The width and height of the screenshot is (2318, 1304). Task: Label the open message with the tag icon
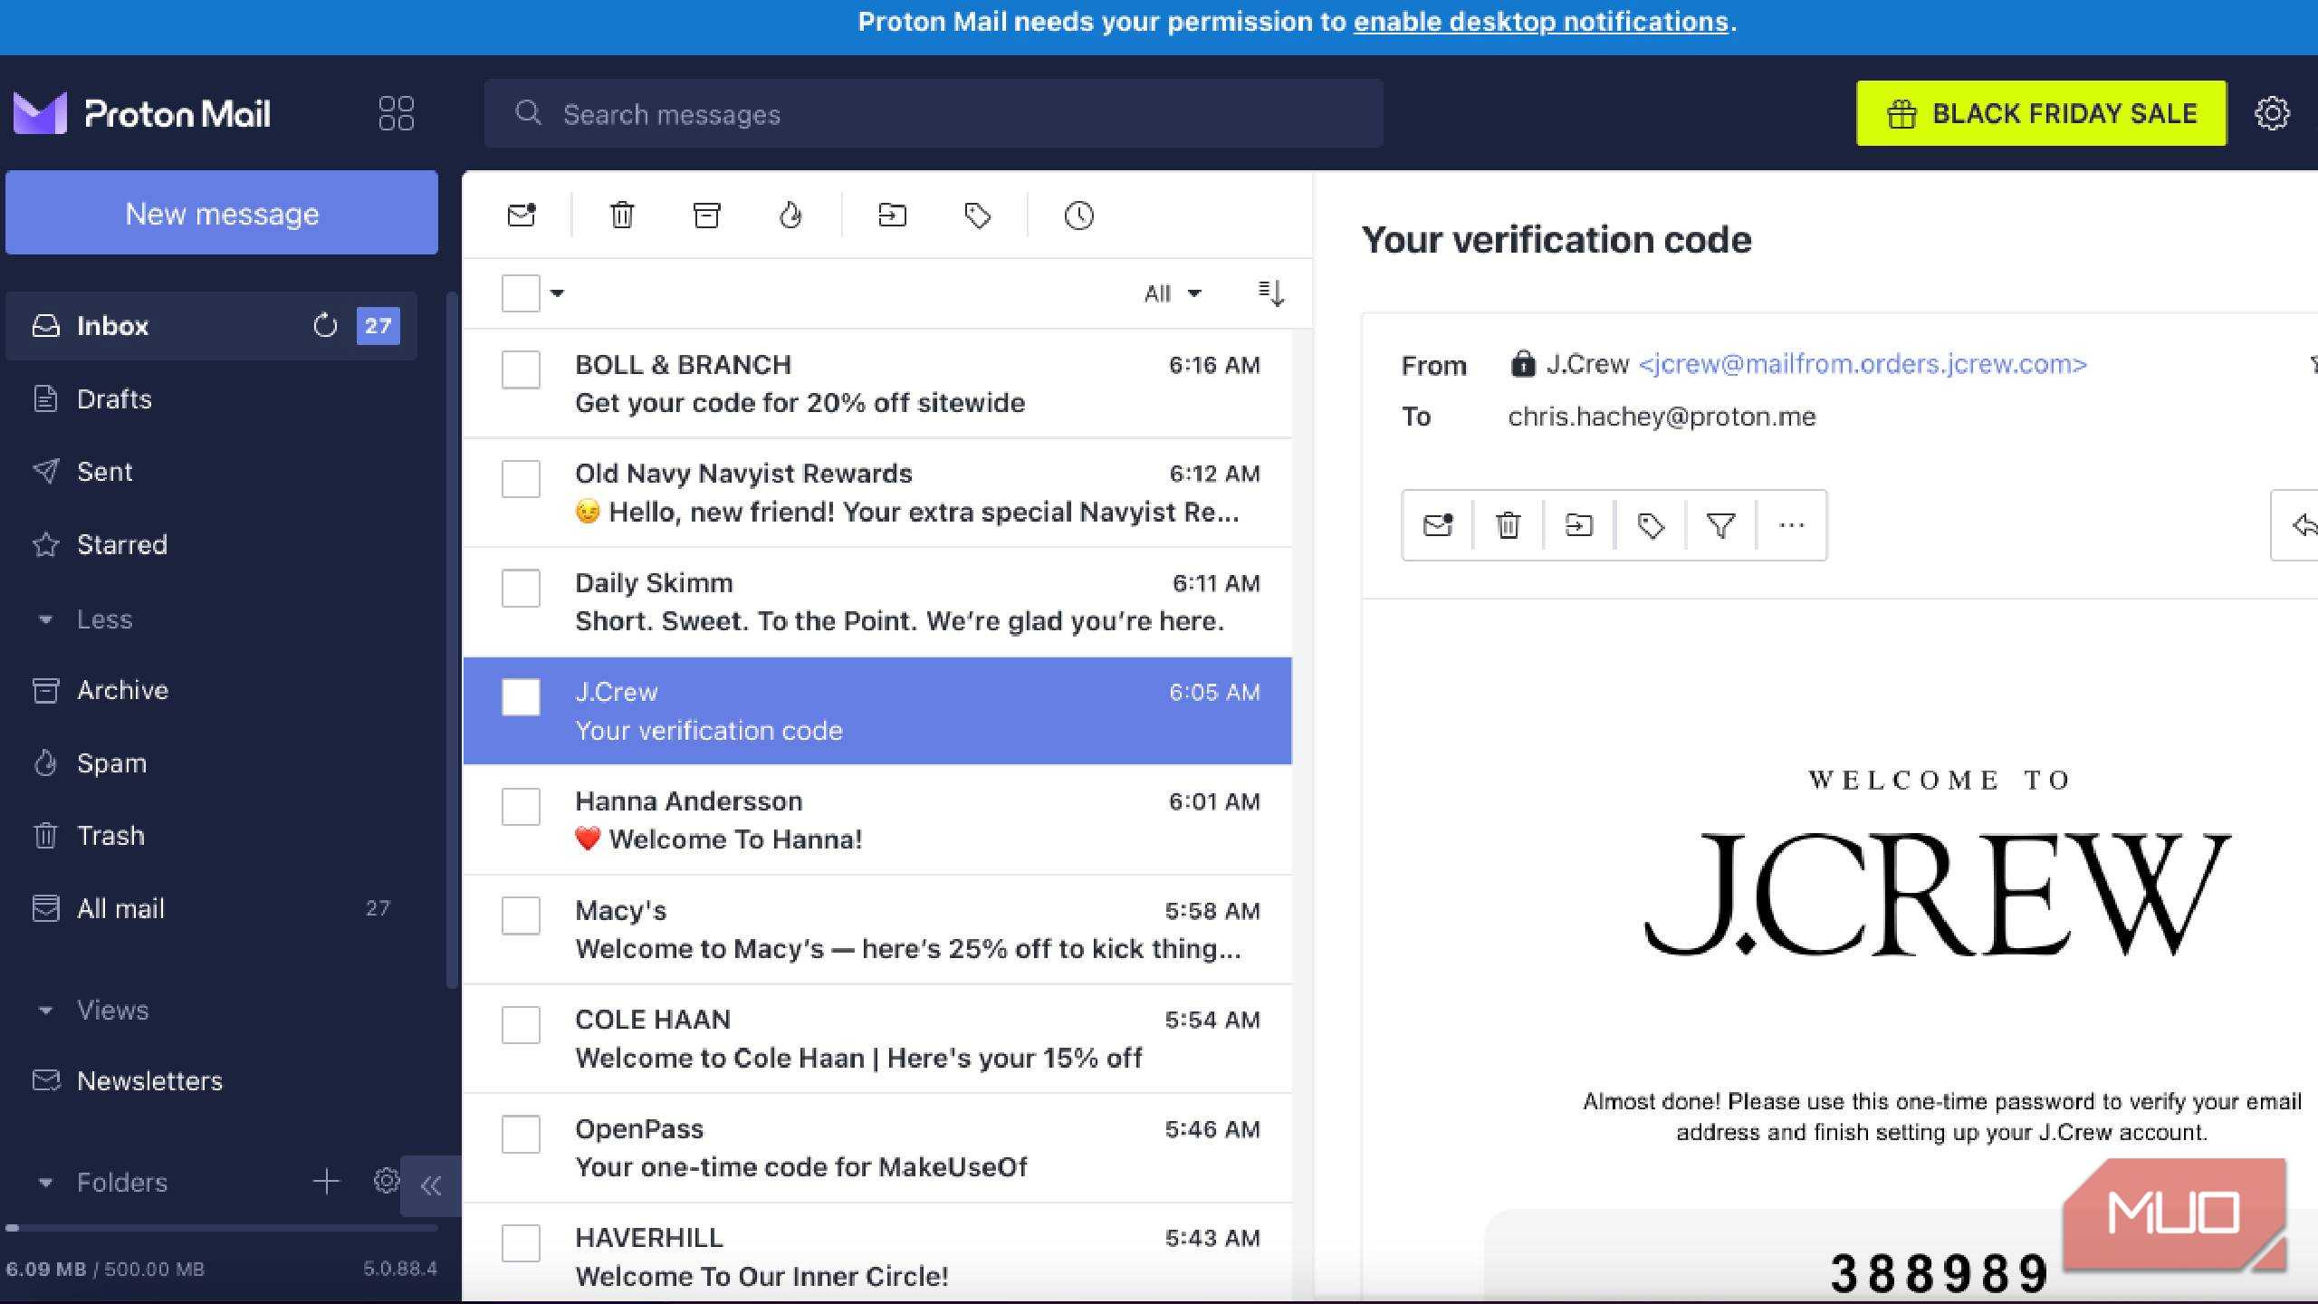tap(1650, 525)
